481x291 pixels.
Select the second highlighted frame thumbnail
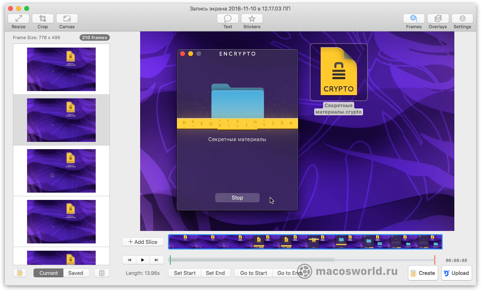(61, 120)
